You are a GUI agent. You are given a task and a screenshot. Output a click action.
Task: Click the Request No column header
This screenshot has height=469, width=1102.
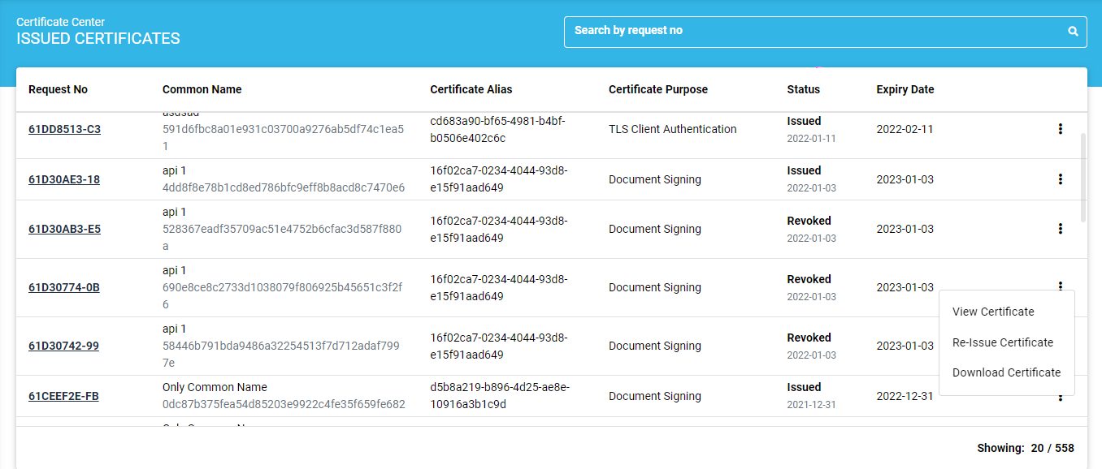(x=58, y=89)
